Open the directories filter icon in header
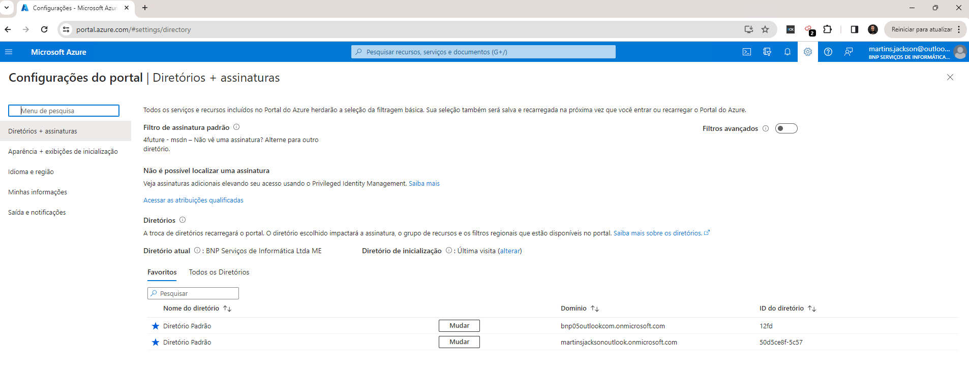969x376 pixels. pos(767,52)
